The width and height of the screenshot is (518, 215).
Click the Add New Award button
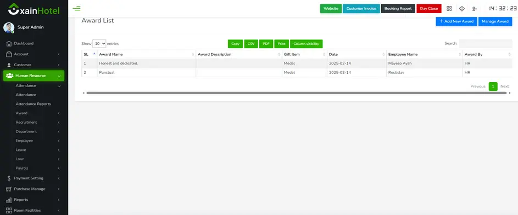456,21
